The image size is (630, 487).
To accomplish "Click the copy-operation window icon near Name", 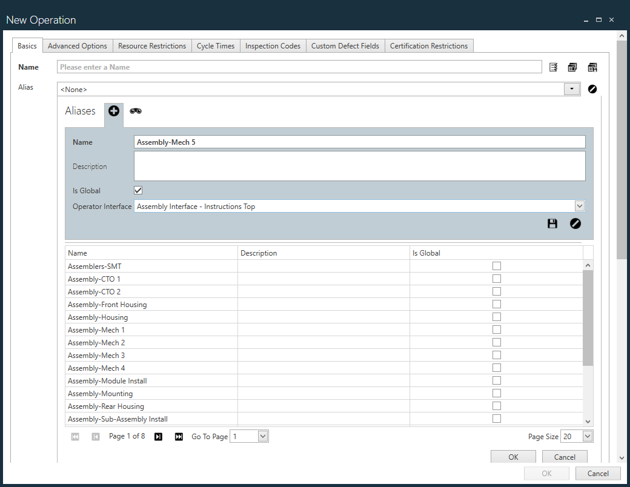I will coord(572,67).
